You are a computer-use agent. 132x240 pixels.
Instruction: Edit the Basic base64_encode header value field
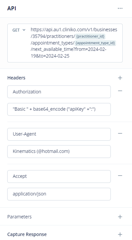[x=59, y=109]
